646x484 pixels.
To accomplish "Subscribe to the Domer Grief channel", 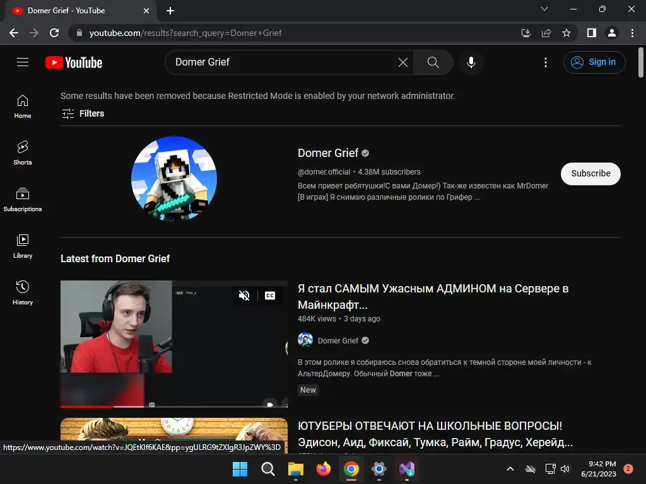I will tap(590, 174).
